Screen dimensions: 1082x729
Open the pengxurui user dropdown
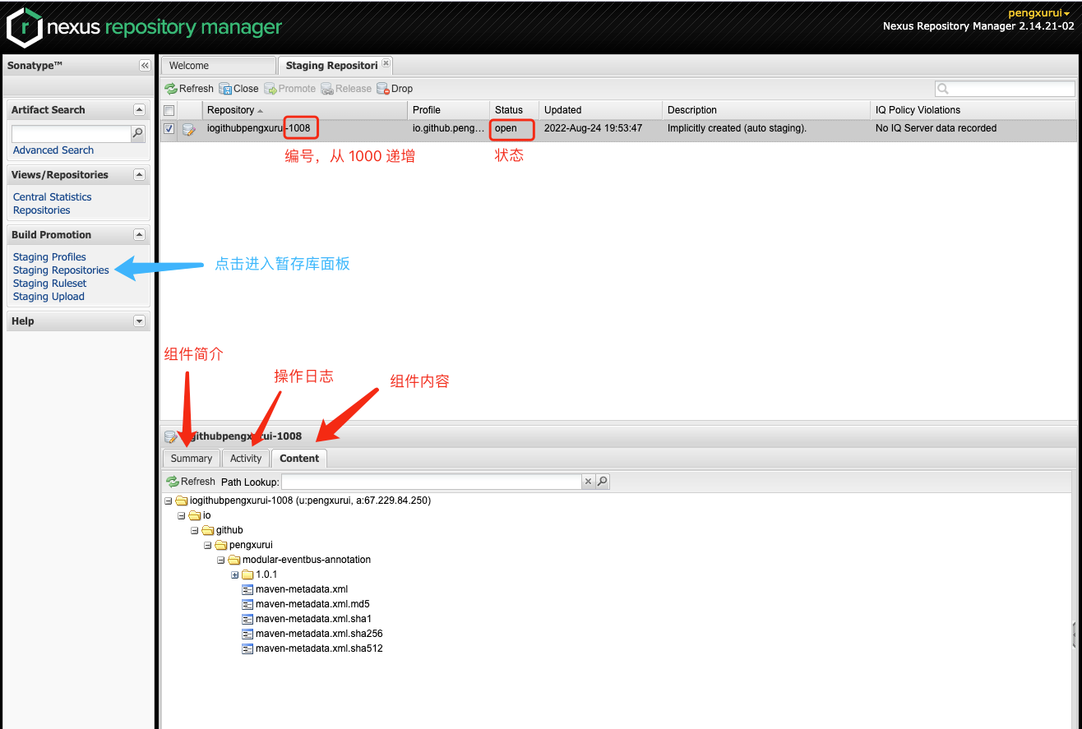click(x=1039, y=13)
